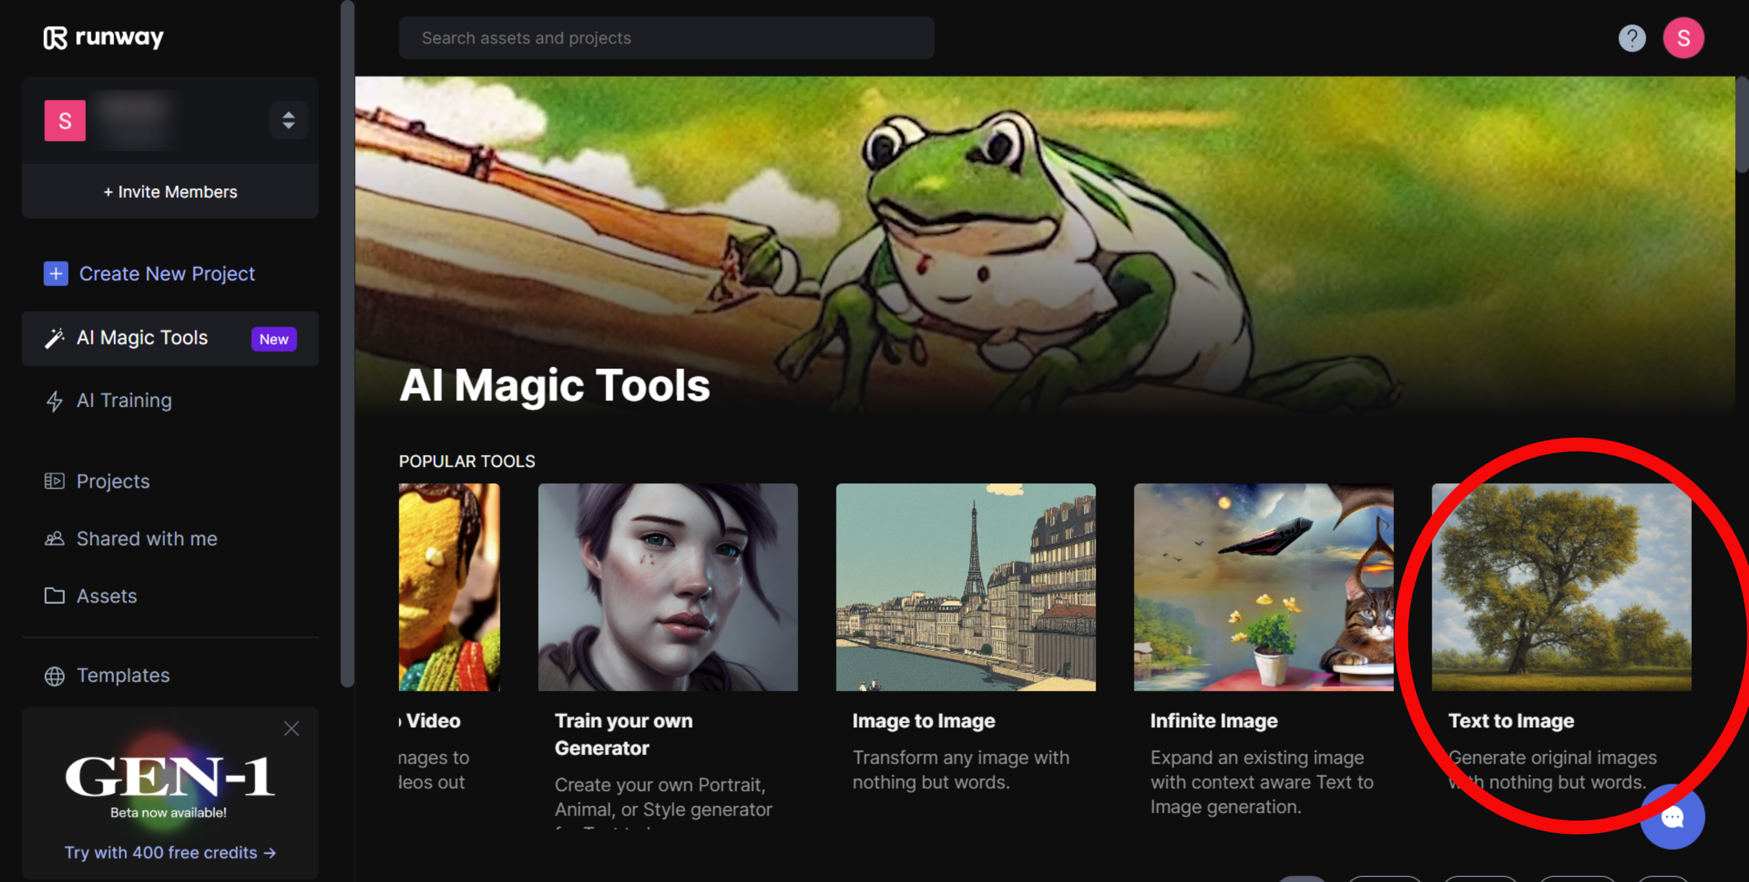Click Expand an existing image description
The image size is (1749, 882).
(1261, 782)
